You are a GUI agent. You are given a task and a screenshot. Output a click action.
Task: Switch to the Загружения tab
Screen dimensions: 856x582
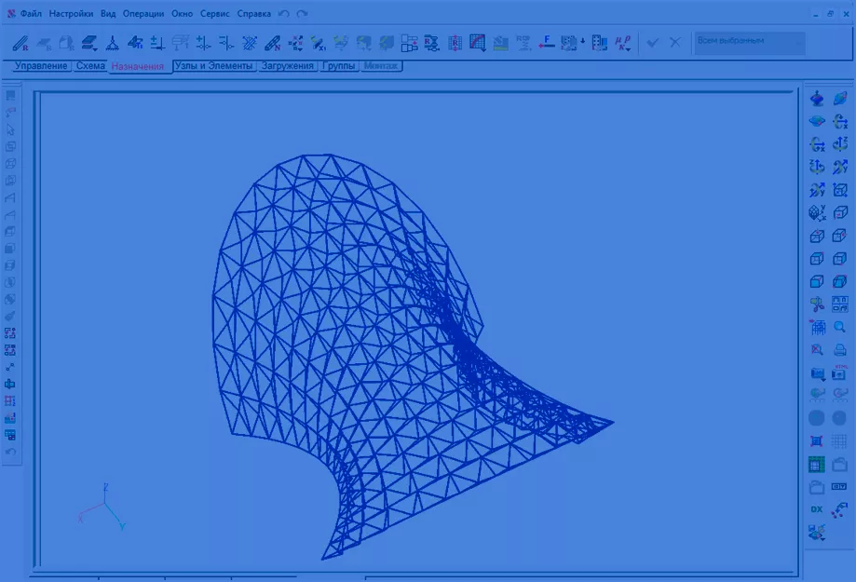pos(288,66)
